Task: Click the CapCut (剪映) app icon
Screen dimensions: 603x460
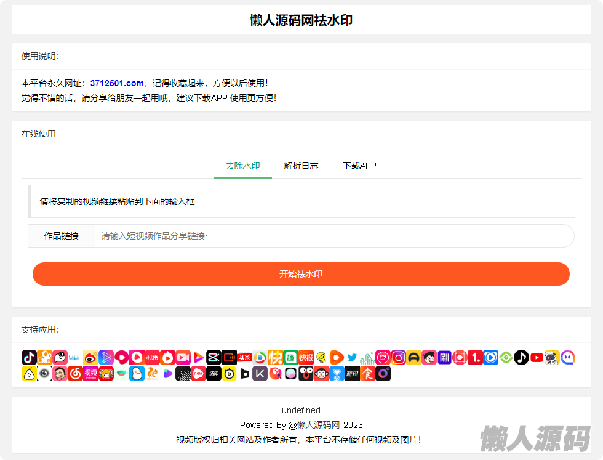Action: point(214,357)
